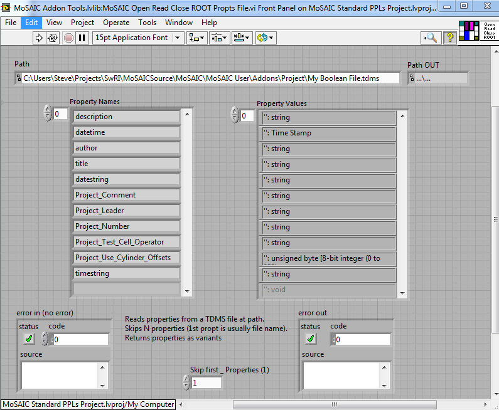The width and height of the screenshot is (499, 410).
Task: Open the Resize Objects toolbar menu
Action: [x=242, y=38]
